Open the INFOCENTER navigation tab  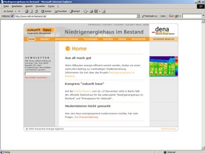pyautogui.click(x=138, y=39)
